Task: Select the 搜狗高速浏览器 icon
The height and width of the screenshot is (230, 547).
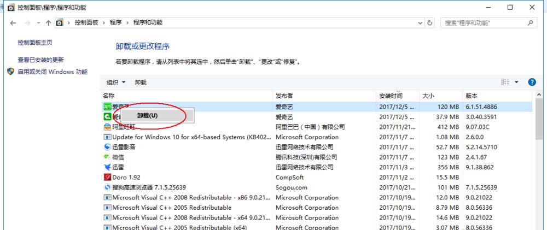Action: click(x=107, y=187)
